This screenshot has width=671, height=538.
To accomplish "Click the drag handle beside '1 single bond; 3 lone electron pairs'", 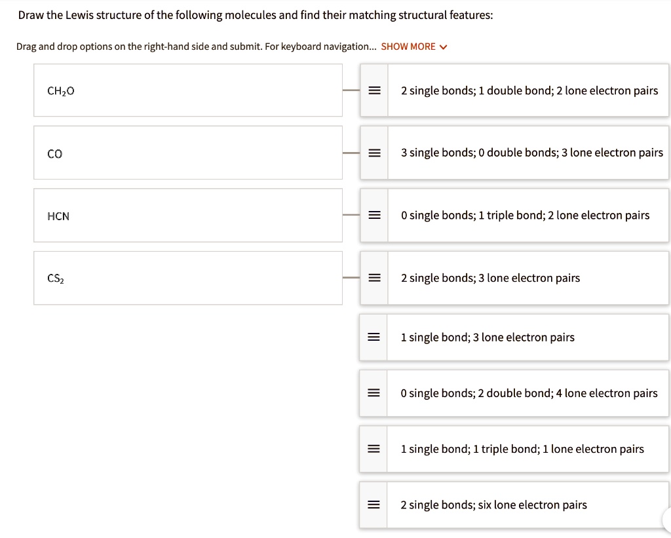I will [374, 336].
